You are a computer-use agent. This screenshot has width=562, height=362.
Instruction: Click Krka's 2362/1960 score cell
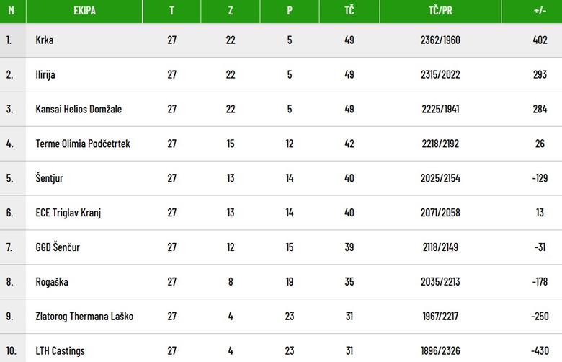[440, 40]
